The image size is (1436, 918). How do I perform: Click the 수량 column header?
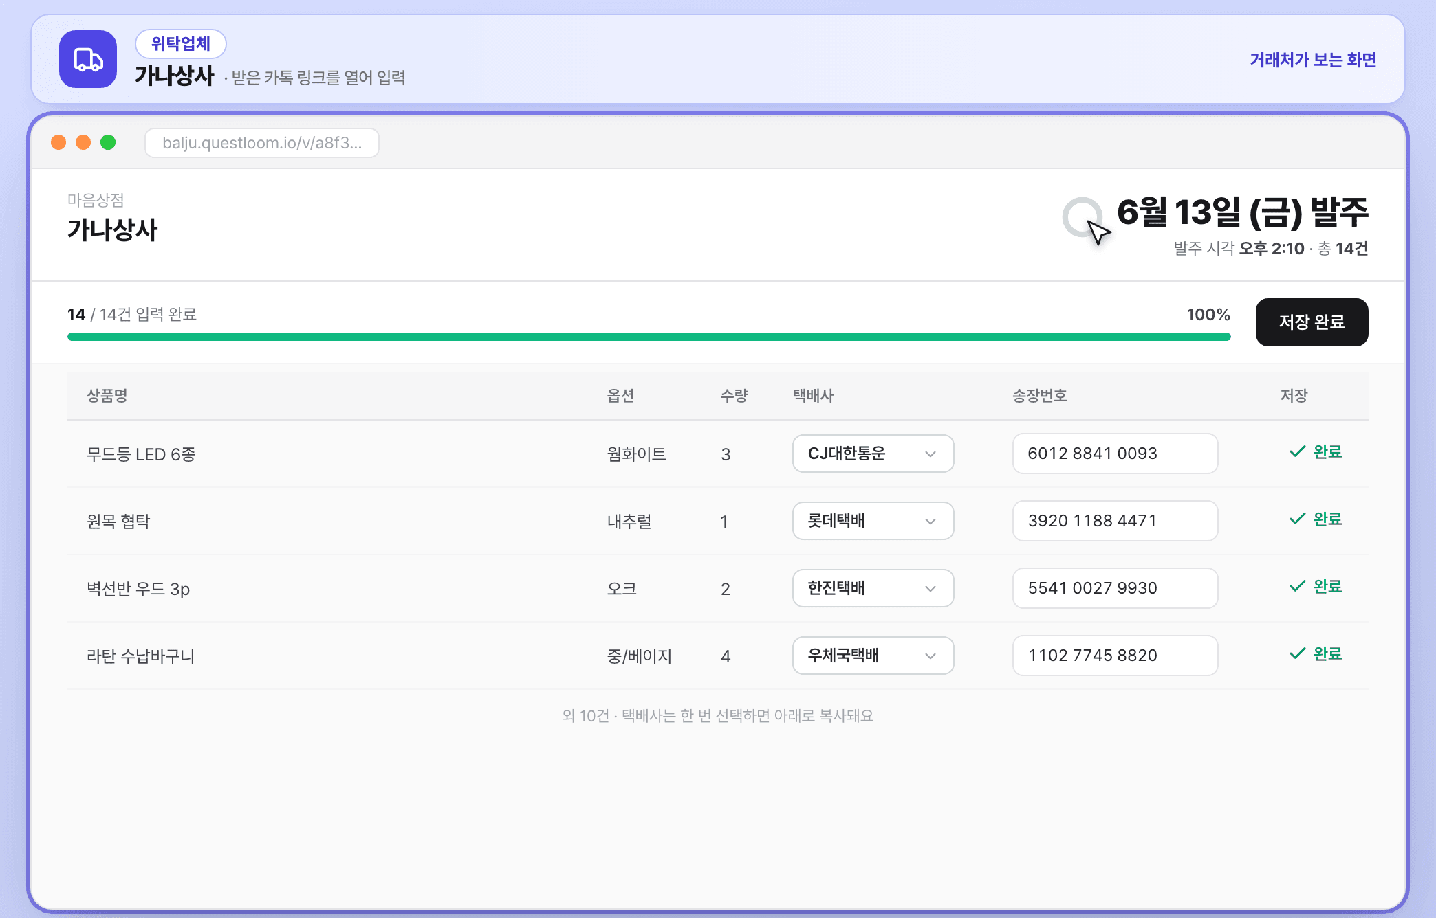click(x=734, y=396)
